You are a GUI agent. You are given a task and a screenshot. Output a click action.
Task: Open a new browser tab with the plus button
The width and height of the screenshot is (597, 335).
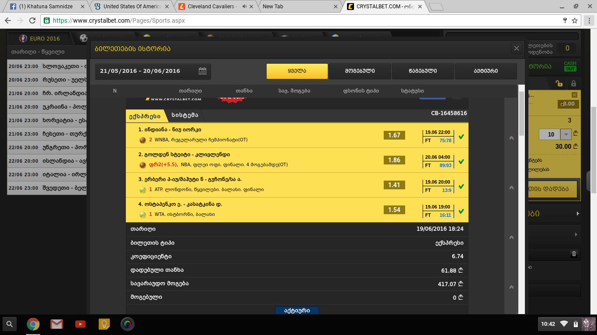click(436, 7)
